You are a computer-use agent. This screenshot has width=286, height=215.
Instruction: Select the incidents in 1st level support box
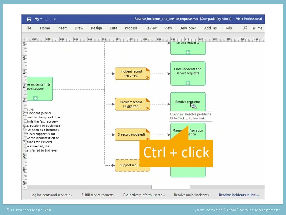click(40, 89)
